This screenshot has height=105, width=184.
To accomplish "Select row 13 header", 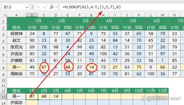I will pyautogui.click(x=3, y=97).
